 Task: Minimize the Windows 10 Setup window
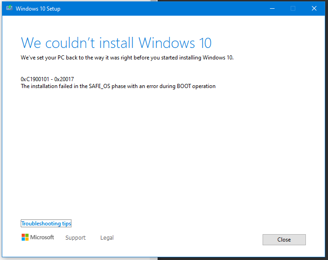click(272, 8)
